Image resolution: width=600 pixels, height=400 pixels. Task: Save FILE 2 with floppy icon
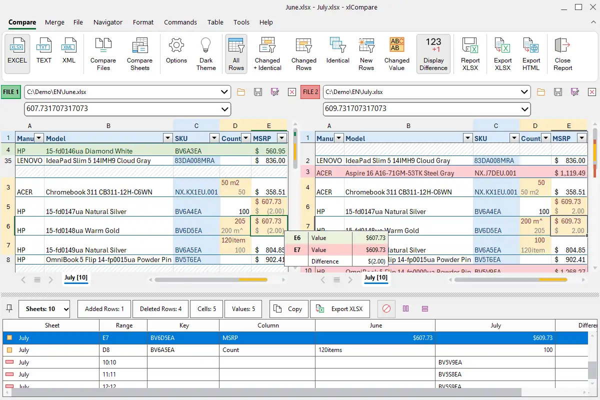[558, 92]
